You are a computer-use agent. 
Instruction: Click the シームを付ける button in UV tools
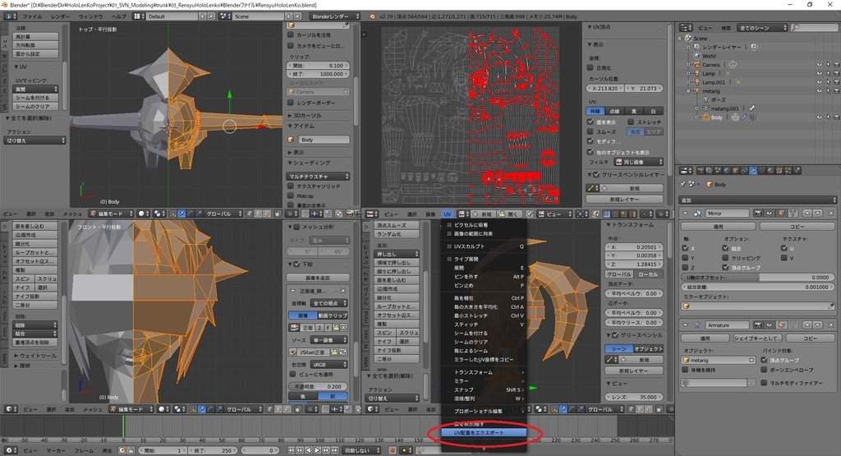coord(35,98)
